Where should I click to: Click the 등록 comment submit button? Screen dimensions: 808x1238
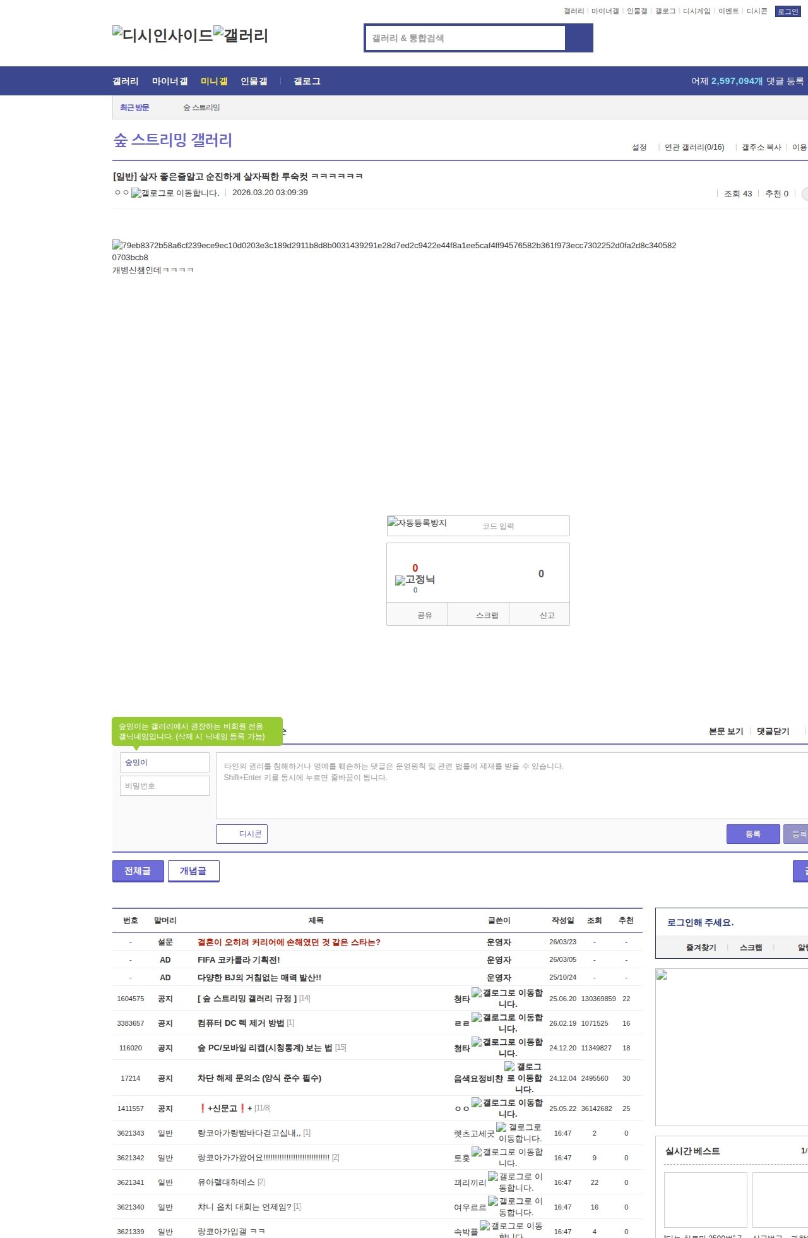[752, 834]
